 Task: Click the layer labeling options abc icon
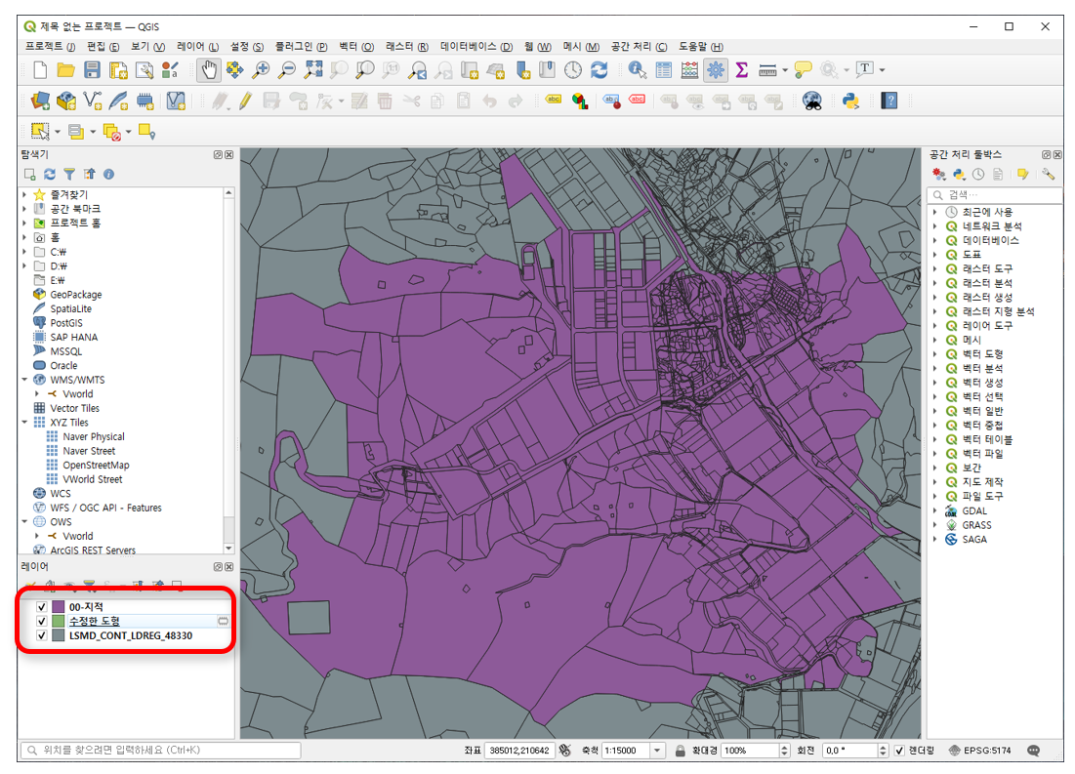(554, 101)
